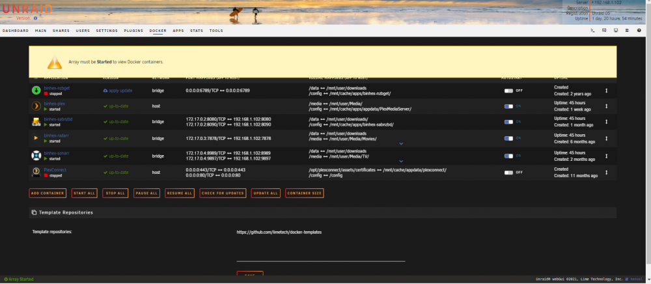Open the log lines icon in header

pos(628,31)
